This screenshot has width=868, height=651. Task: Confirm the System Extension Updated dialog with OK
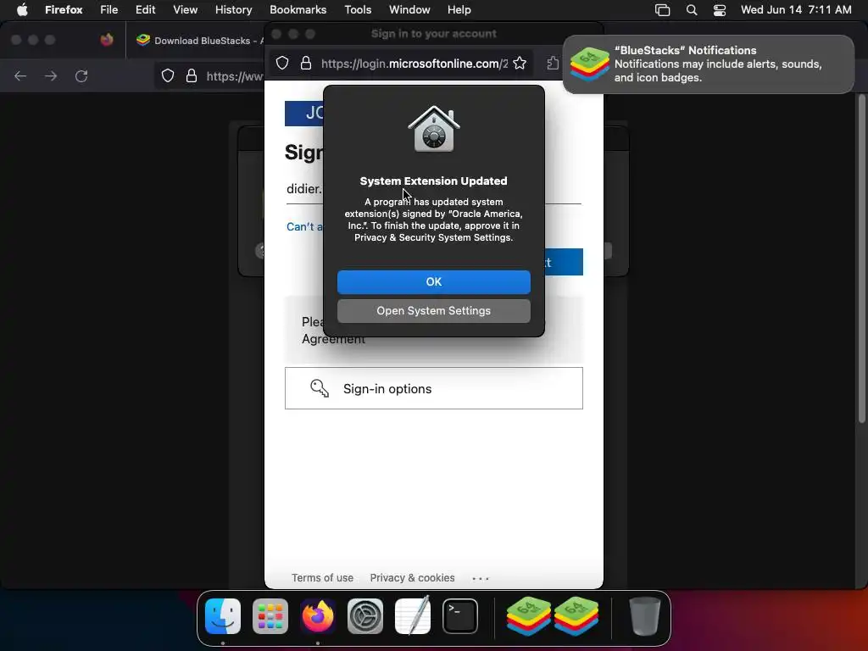pyautogui.click(x=433, y=281)
